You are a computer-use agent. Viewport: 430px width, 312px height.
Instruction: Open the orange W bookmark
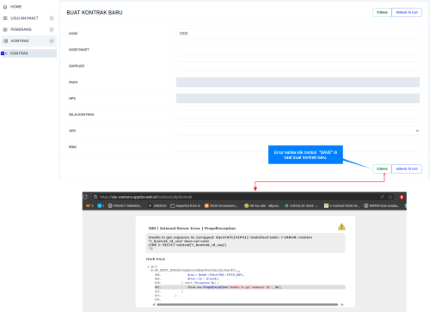tap(89, 205)
